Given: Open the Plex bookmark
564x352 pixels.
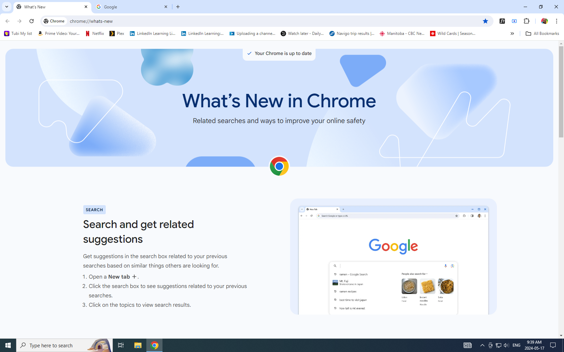Looking at the screenshot, I should tap(117, 34).
